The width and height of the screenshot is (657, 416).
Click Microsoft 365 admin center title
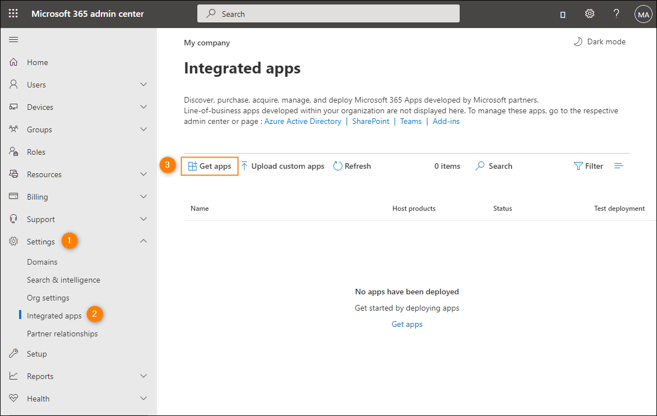tap(87, 14)
